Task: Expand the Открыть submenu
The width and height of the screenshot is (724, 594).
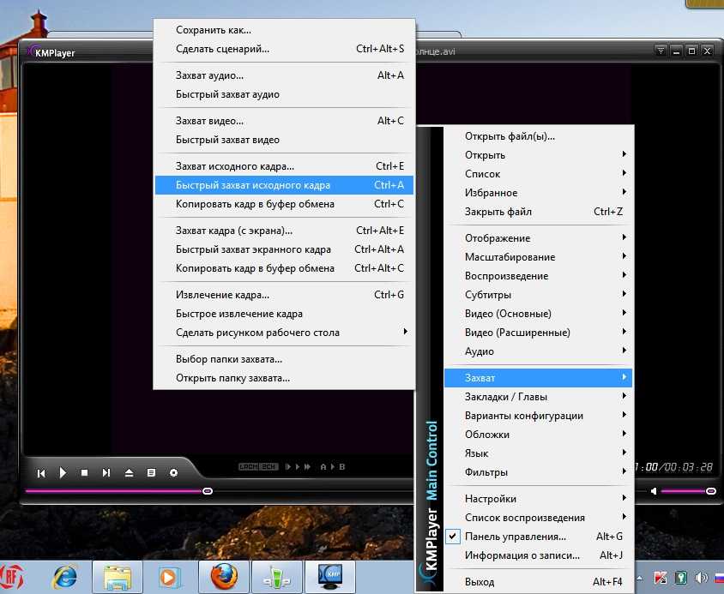Action: 539,155
